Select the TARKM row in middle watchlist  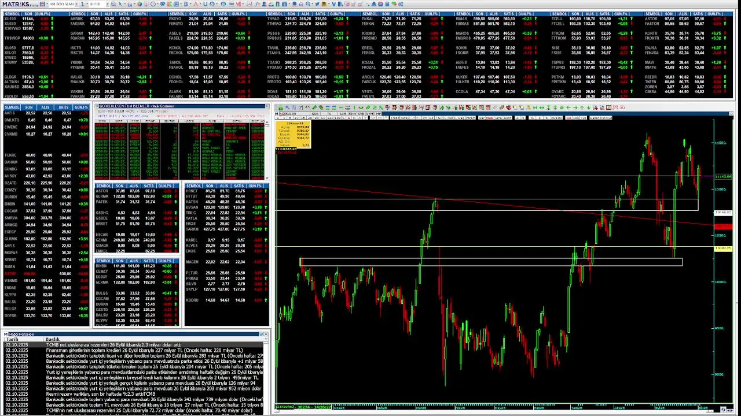226,229
